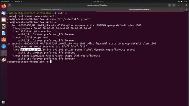This screenshot has width=189, height=106.
Task: Launch LibreOffice Writer from the dock
Action: click(x=4, y=33)
